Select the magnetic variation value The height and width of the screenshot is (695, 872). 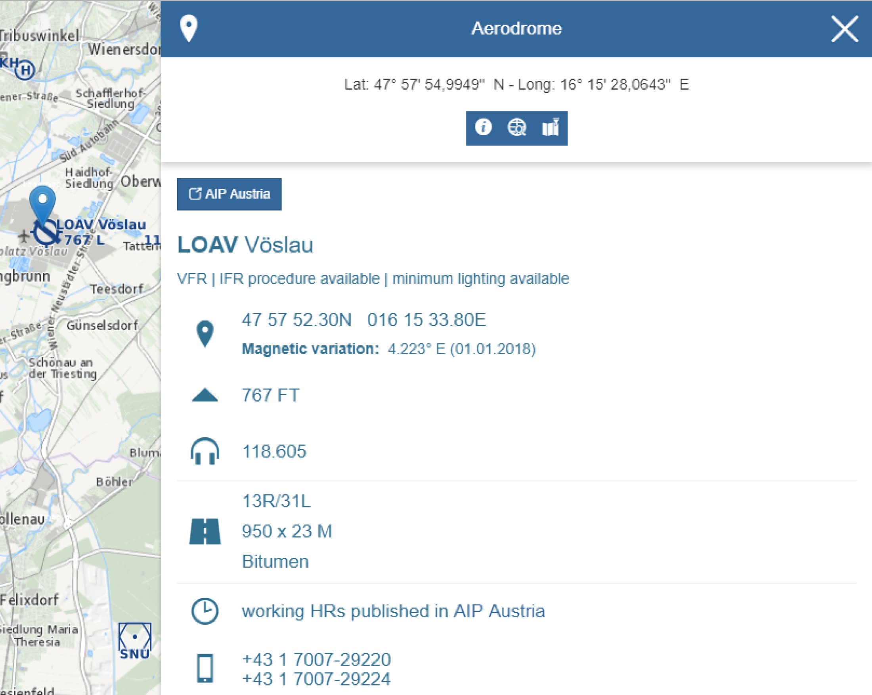[462, 349]
